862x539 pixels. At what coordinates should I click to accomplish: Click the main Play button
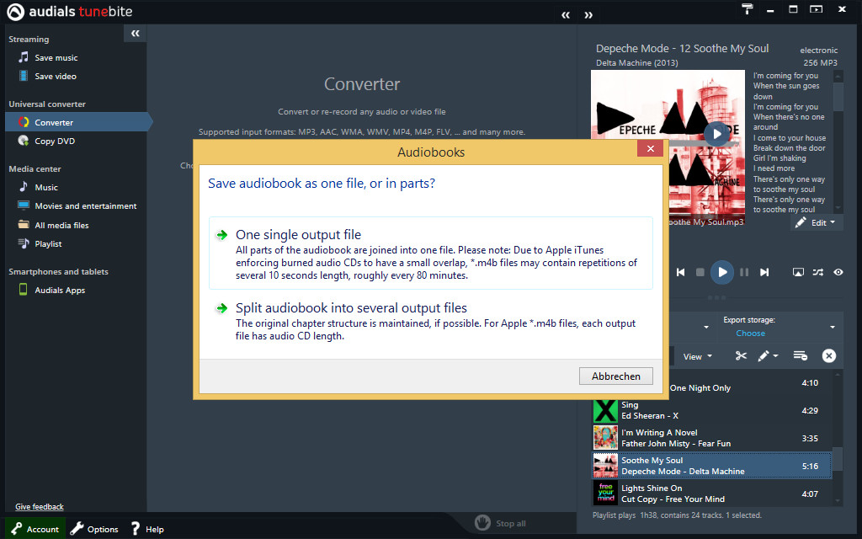tap(722, 272)
